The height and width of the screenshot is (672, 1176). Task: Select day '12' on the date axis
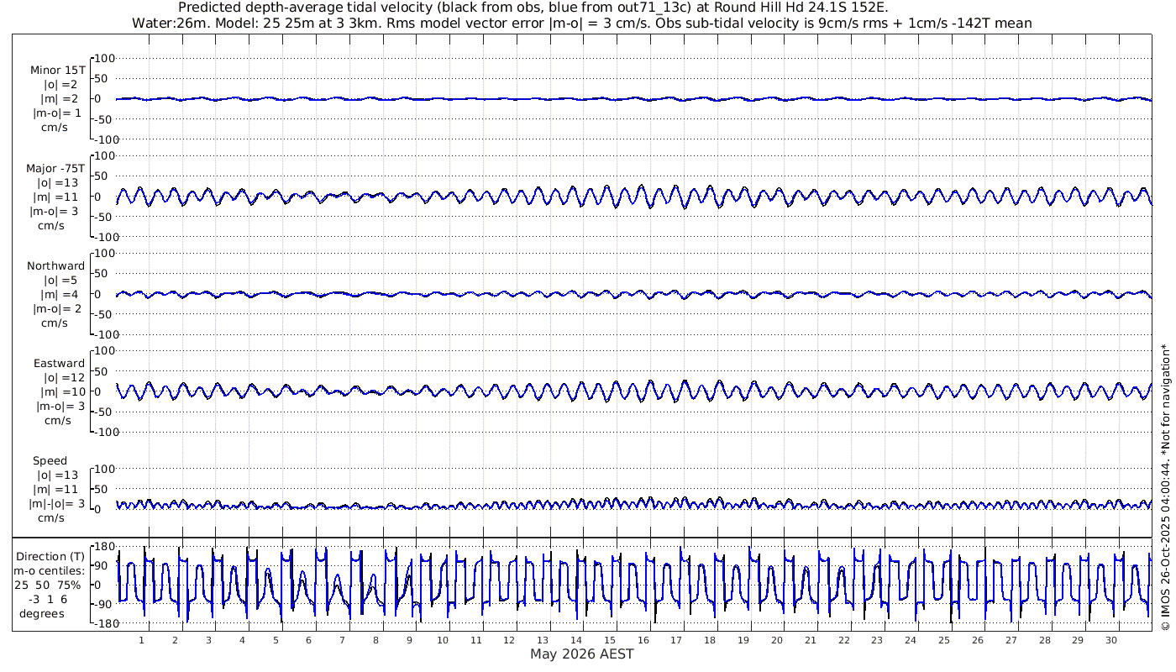point(510,640)
